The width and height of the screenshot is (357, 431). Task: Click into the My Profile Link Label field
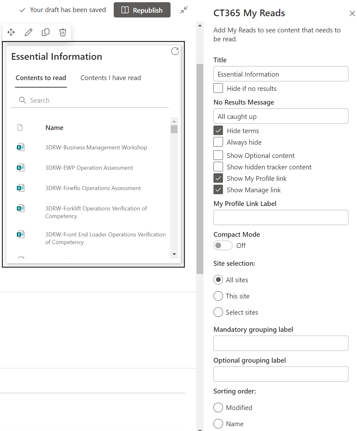(x=281, y=217)
